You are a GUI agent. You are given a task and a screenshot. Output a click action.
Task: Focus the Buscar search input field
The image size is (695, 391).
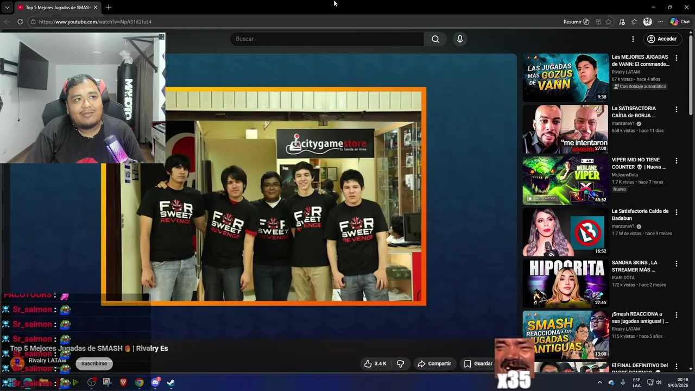click(x=327, y=39)
